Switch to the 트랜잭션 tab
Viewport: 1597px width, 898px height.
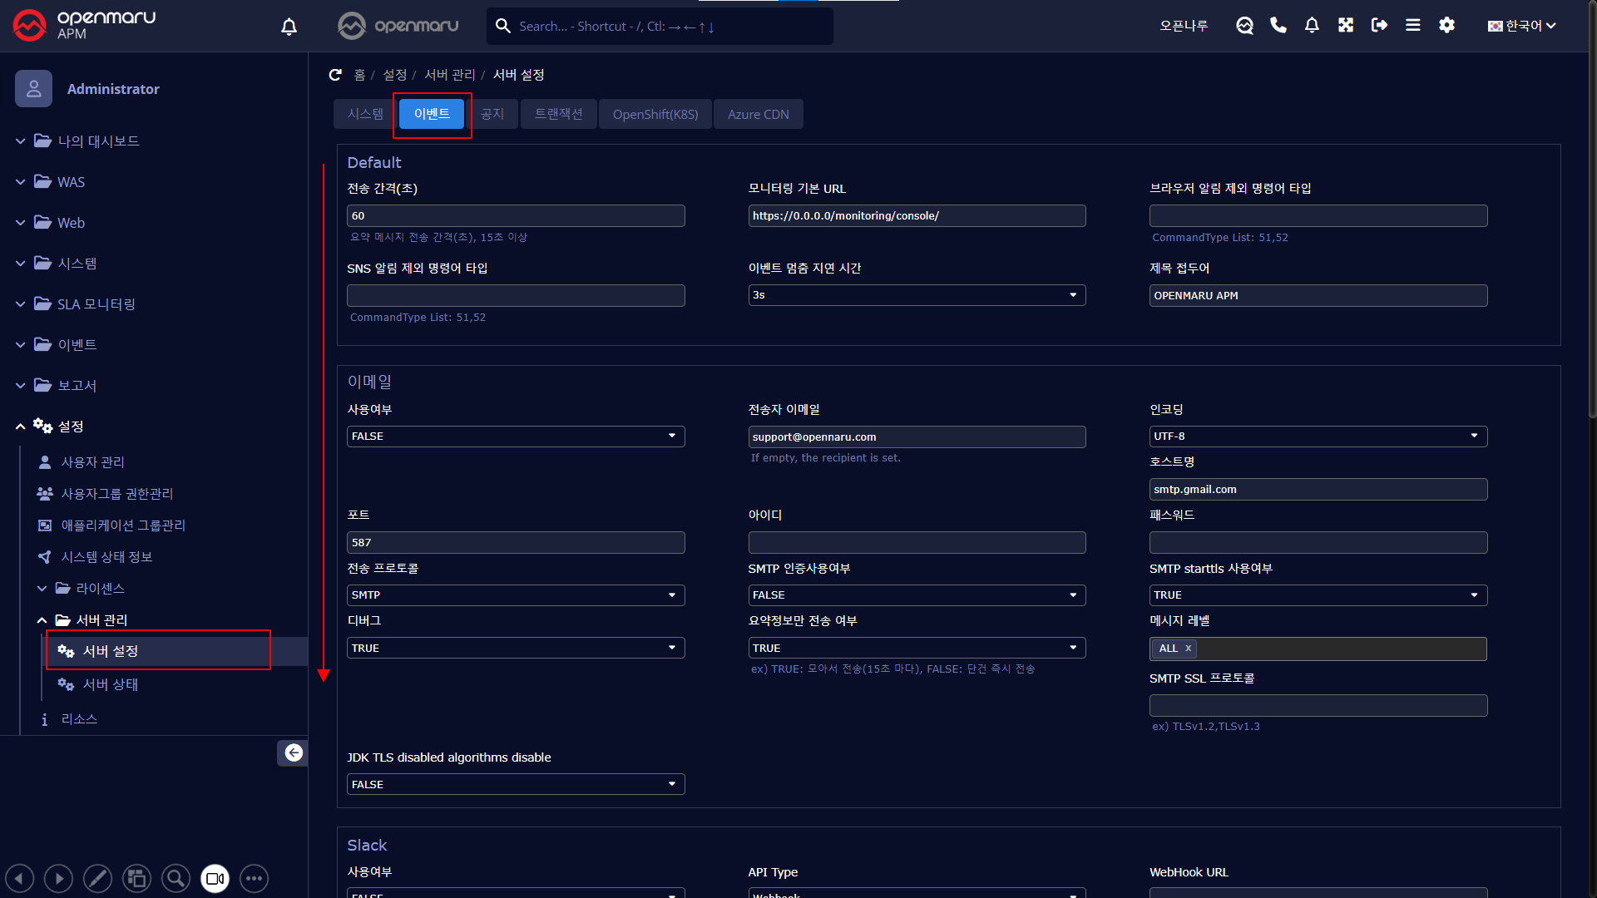tap(558, 114)
